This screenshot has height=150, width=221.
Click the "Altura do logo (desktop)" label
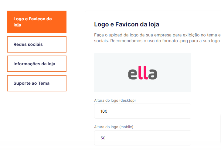(x=115, y=100)
